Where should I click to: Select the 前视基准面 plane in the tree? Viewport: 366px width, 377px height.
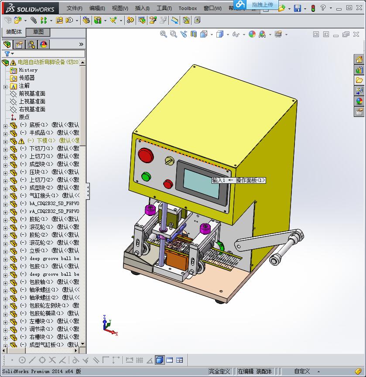click(x=32, y=94)
